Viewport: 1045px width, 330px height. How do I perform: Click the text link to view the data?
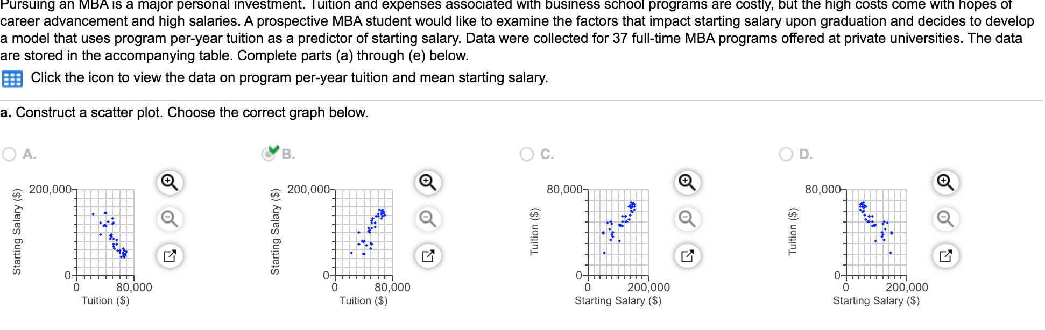289,78
